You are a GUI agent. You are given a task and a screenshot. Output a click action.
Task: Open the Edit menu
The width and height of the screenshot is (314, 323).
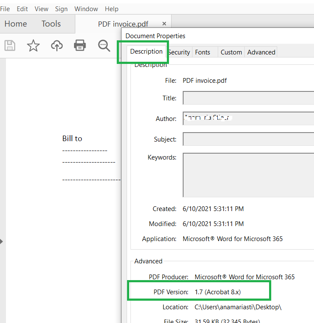(x=22, y=9)
